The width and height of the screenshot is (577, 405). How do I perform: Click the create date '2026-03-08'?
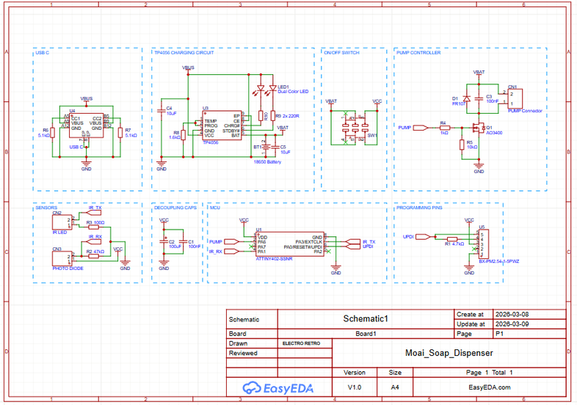click(512, 315)
